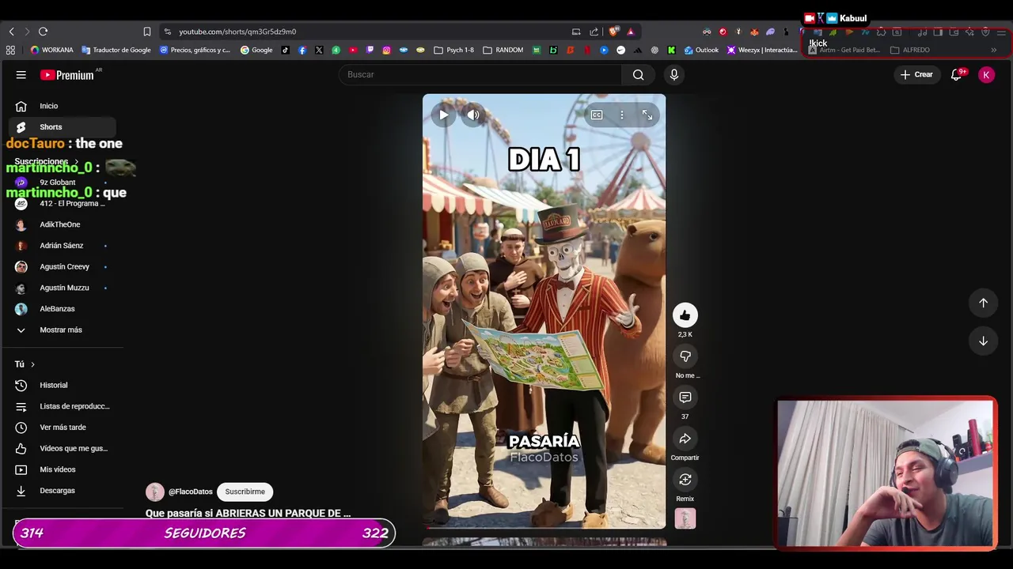Open the account avatar K menu

tap(986, 74)
